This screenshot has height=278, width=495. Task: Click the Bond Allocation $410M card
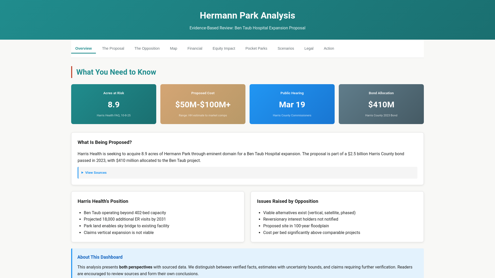[381, 104]
